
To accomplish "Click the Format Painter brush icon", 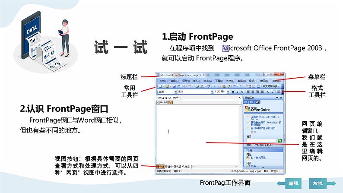I will pos(229,86).
